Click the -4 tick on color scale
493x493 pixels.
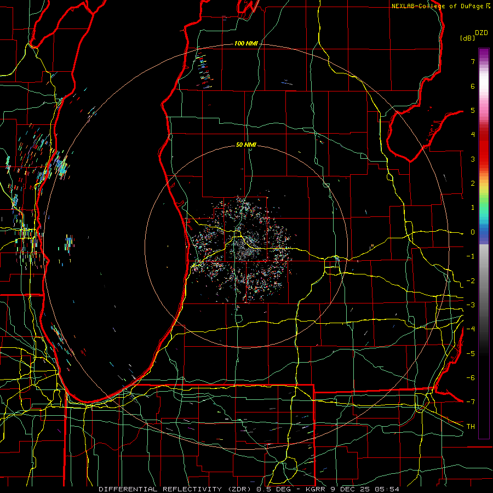471,329
